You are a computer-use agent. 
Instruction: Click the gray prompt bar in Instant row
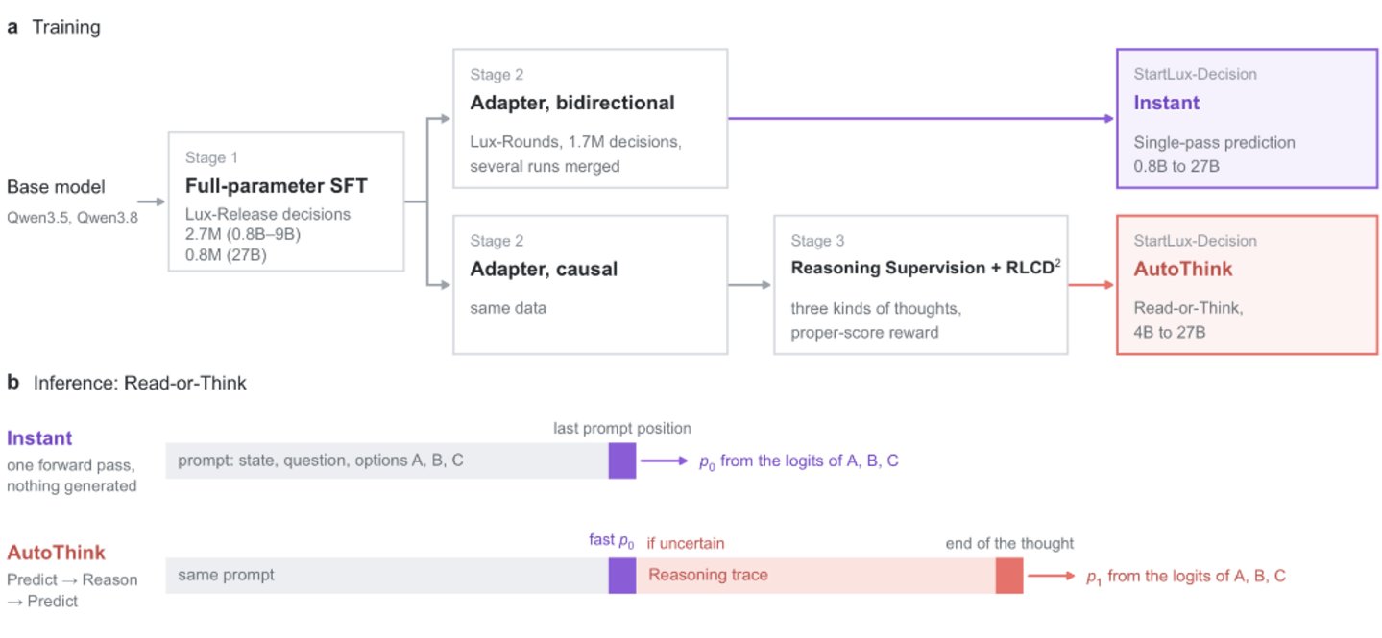click(387, 461)
